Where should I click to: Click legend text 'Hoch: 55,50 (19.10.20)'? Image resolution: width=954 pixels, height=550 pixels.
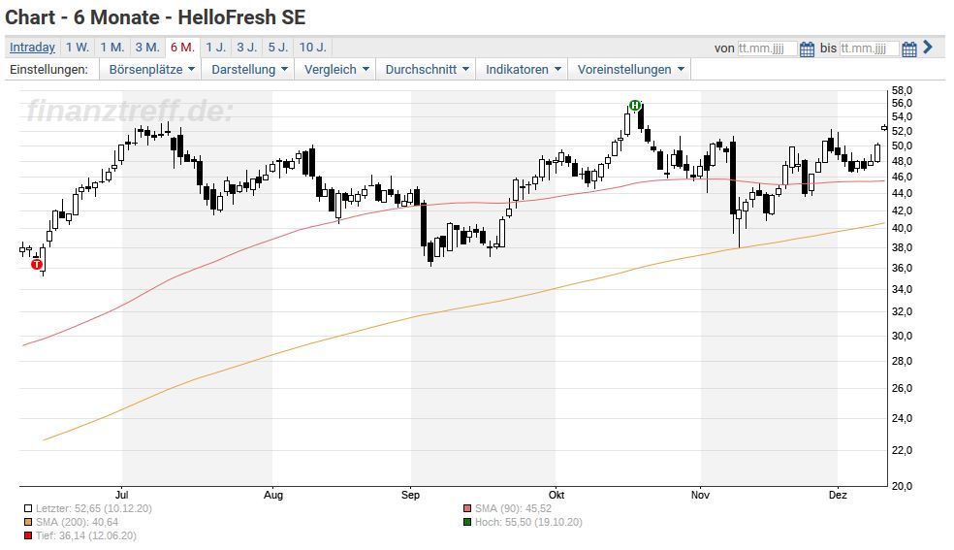coord(528,522)
